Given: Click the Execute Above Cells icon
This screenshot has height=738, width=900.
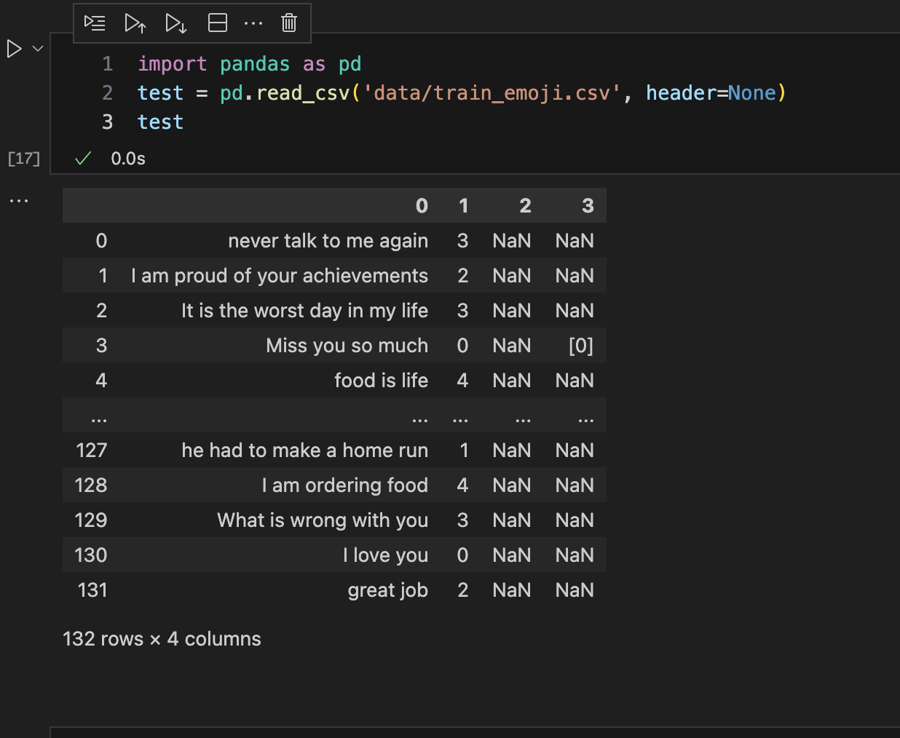Looking at the screenshot, I should click(x=135, y=23).
